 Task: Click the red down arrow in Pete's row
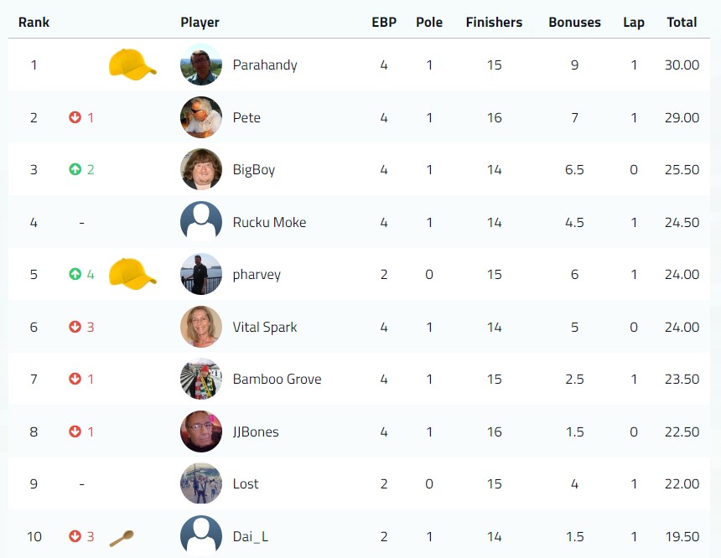tap(75, 117)
